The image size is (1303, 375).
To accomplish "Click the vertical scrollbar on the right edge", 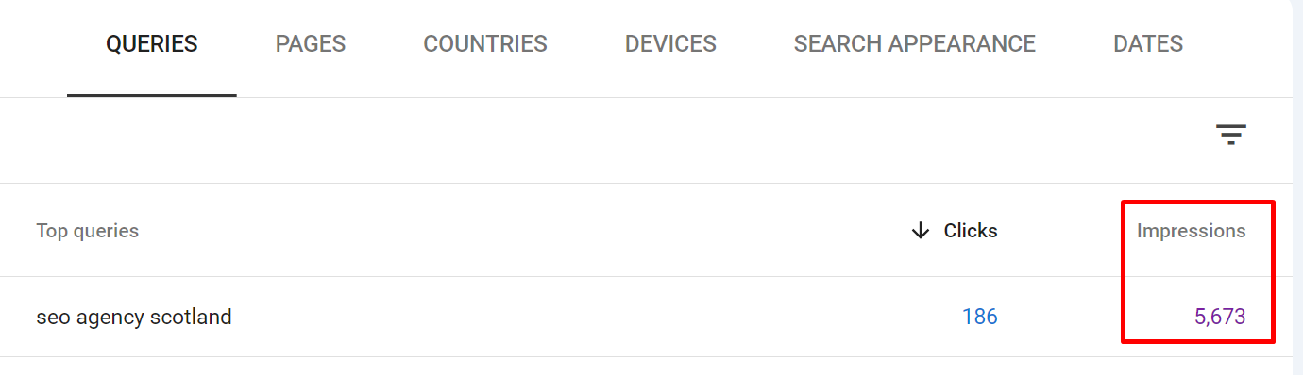I will (1297, 187).
